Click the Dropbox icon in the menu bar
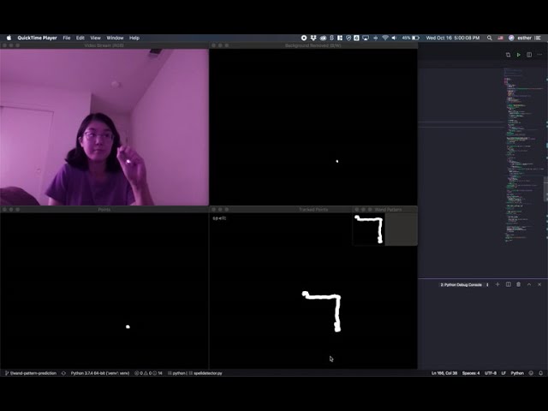Image resolution: width=548 pixels, height=411 pixels. coord(313,38)
